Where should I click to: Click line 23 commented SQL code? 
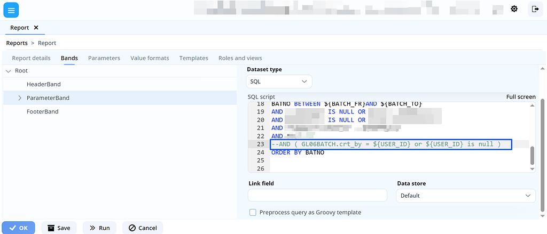pos(386,144)
